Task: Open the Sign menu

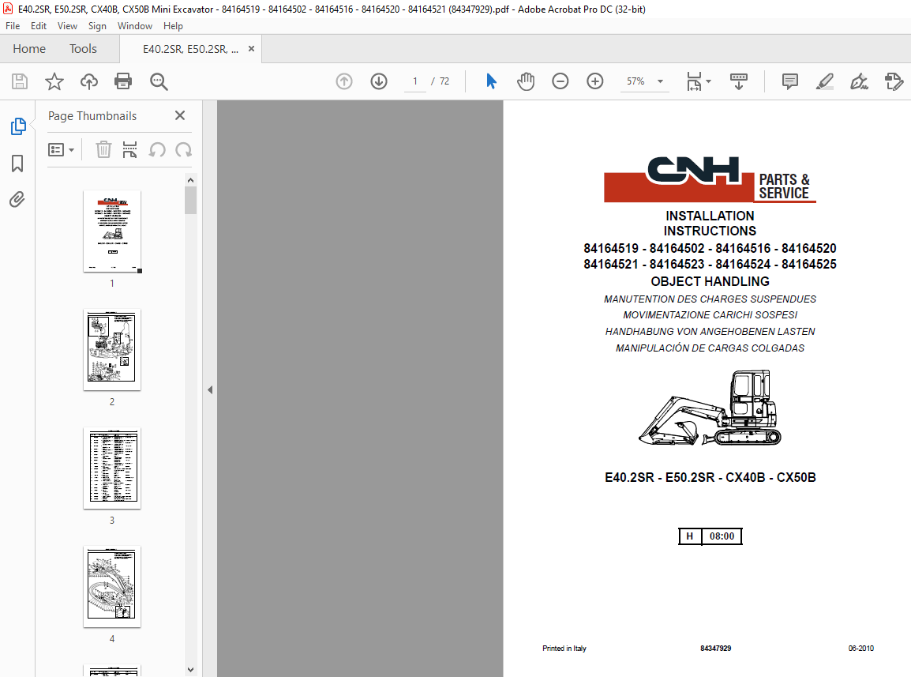Action: click(x=97, y=26)
